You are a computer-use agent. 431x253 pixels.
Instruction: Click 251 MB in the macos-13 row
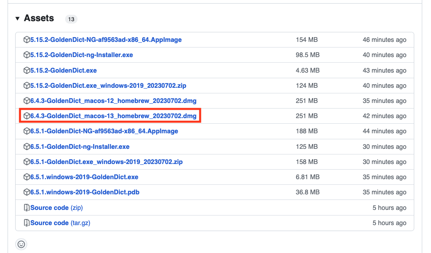[x=307, y=116]
